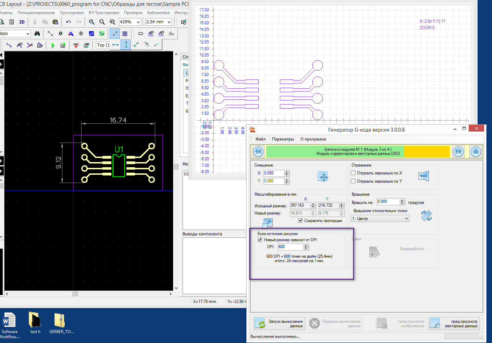Viewport: 492px width, 343px height.
Task: Click the offset move arrows icon
Action: pyautogui.click(x=323, y=177)
